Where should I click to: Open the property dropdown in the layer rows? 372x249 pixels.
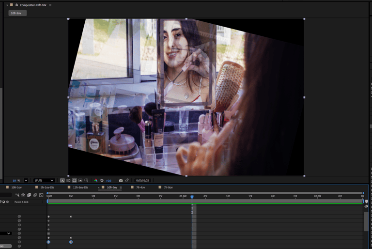tap(6, 233)
